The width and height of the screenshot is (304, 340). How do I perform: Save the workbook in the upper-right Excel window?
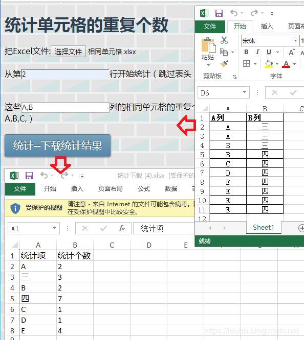point(219,13)
